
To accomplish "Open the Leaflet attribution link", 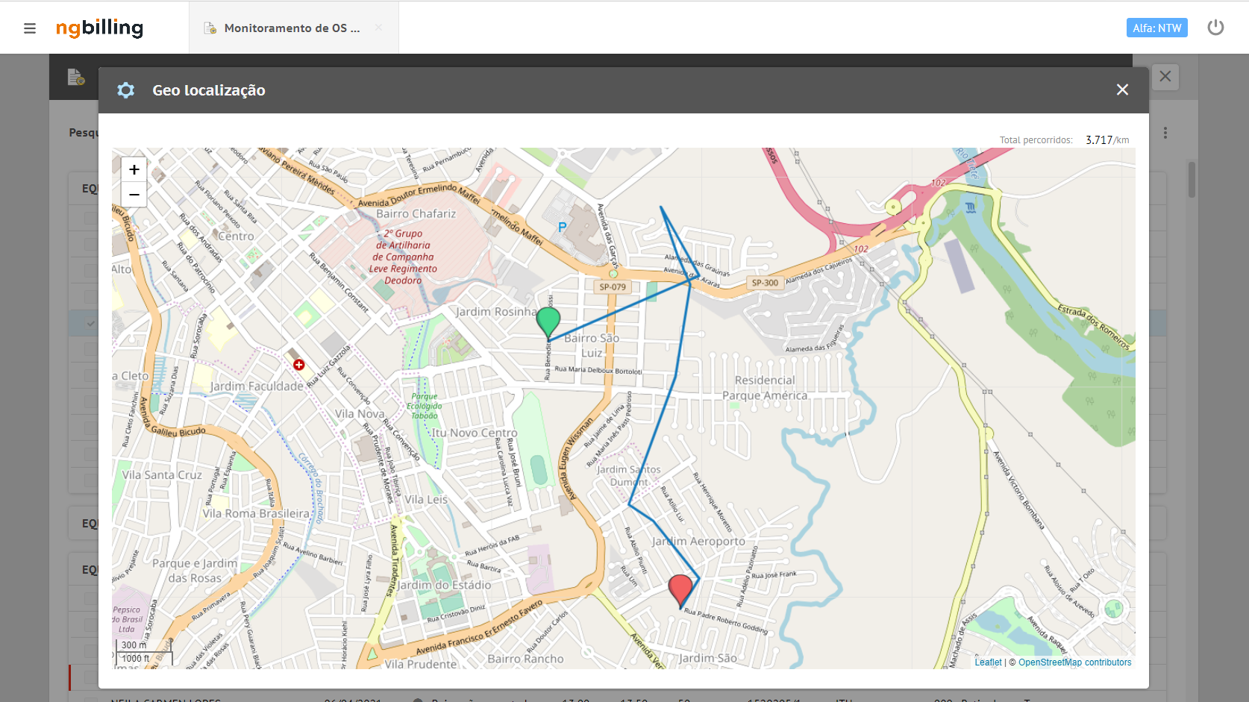I will tap(988, 662).
